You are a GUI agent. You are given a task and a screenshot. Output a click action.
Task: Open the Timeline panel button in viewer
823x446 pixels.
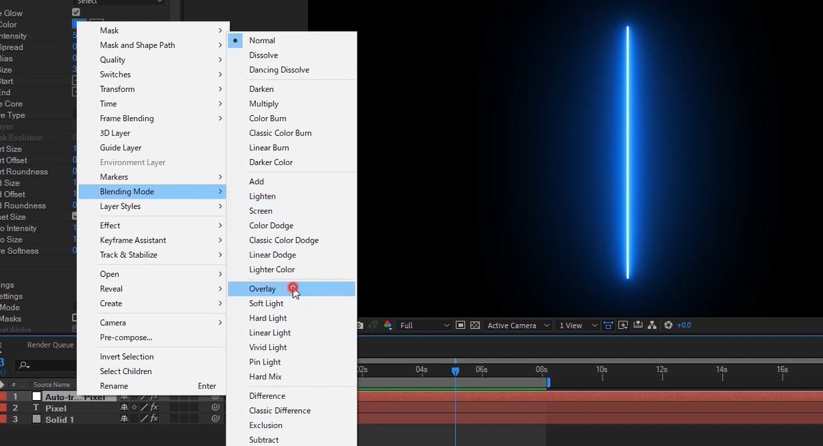tap(638, 325)
